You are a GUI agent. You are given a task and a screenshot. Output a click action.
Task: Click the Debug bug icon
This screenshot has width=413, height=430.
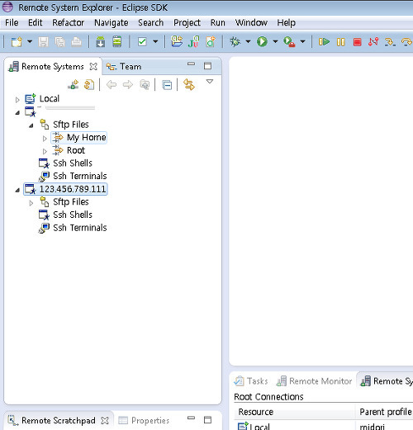[235, 42]
